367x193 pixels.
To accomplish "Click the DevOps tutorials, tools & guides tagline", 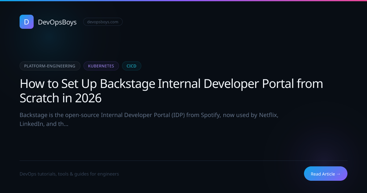I will pos(69,174).
